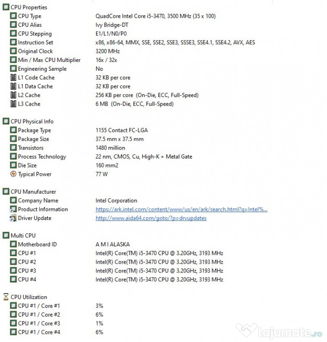Select the CPU #2 row under Multi CPU
This screenshot has width=327, height=342.
117,262
